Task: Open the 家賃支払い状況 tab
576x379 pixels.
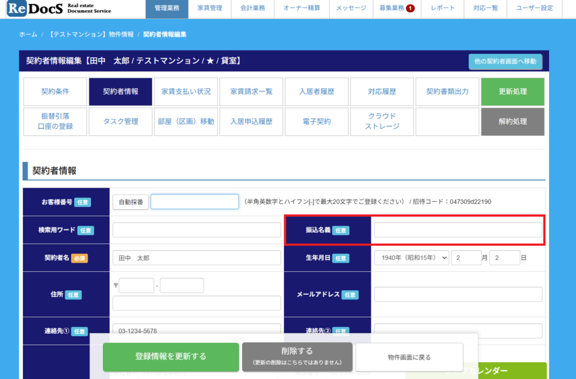Action: 186,92
